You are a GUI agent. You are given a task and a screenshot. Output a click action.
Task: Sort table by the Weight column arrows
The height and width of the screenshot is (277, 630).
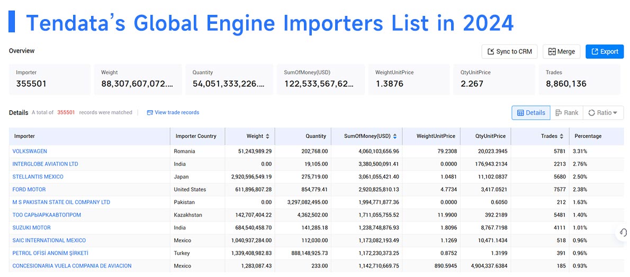(268, 136)
